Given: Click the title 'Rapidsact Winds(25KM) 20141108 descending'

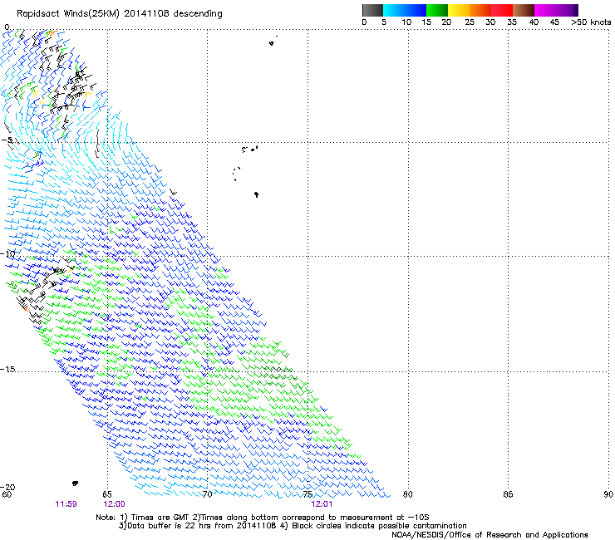Looking at the screenshot, I should point(120,14).
